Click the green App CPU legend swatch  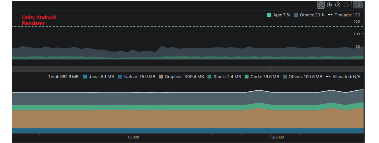[x=269, y=15]
